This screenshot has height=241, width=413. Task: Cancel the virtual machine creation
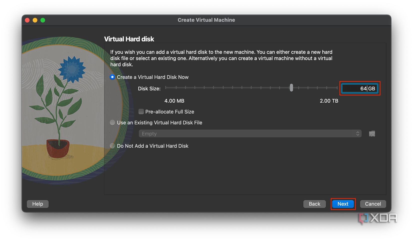[x=373, y=204]
